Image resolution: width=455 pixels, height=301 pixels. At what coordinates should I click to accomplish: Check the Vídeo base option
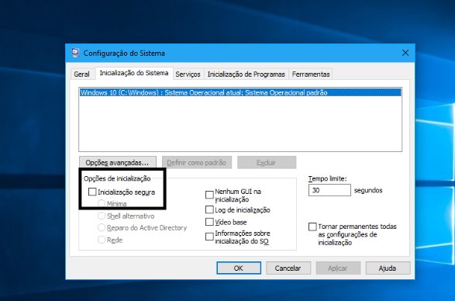tap(209, 222)
